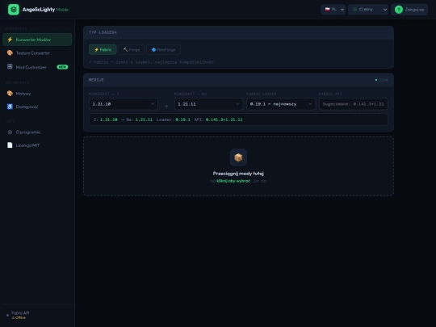The image size is (436, 327).
Task: Click the document icon beside Licencja MIT
Action: [10, 145]
